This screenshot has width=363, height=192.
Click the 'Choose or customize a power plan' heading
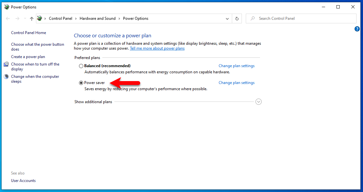click(112, 35)
